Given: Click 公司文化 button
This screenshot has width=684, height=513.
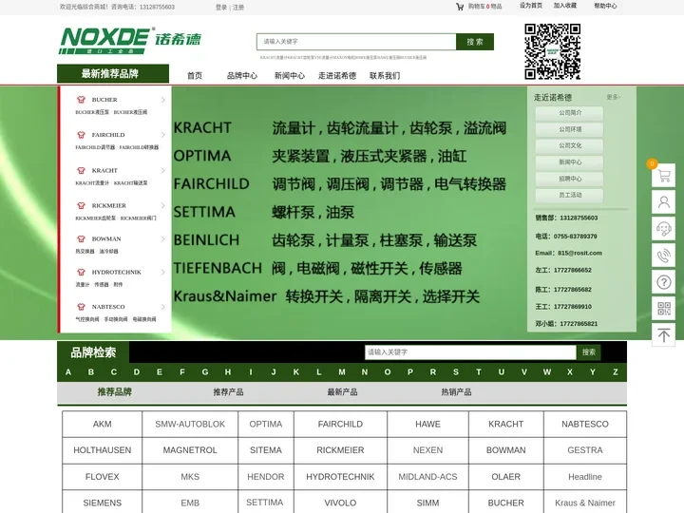Looking at the screenshot, I should point(570,145).
